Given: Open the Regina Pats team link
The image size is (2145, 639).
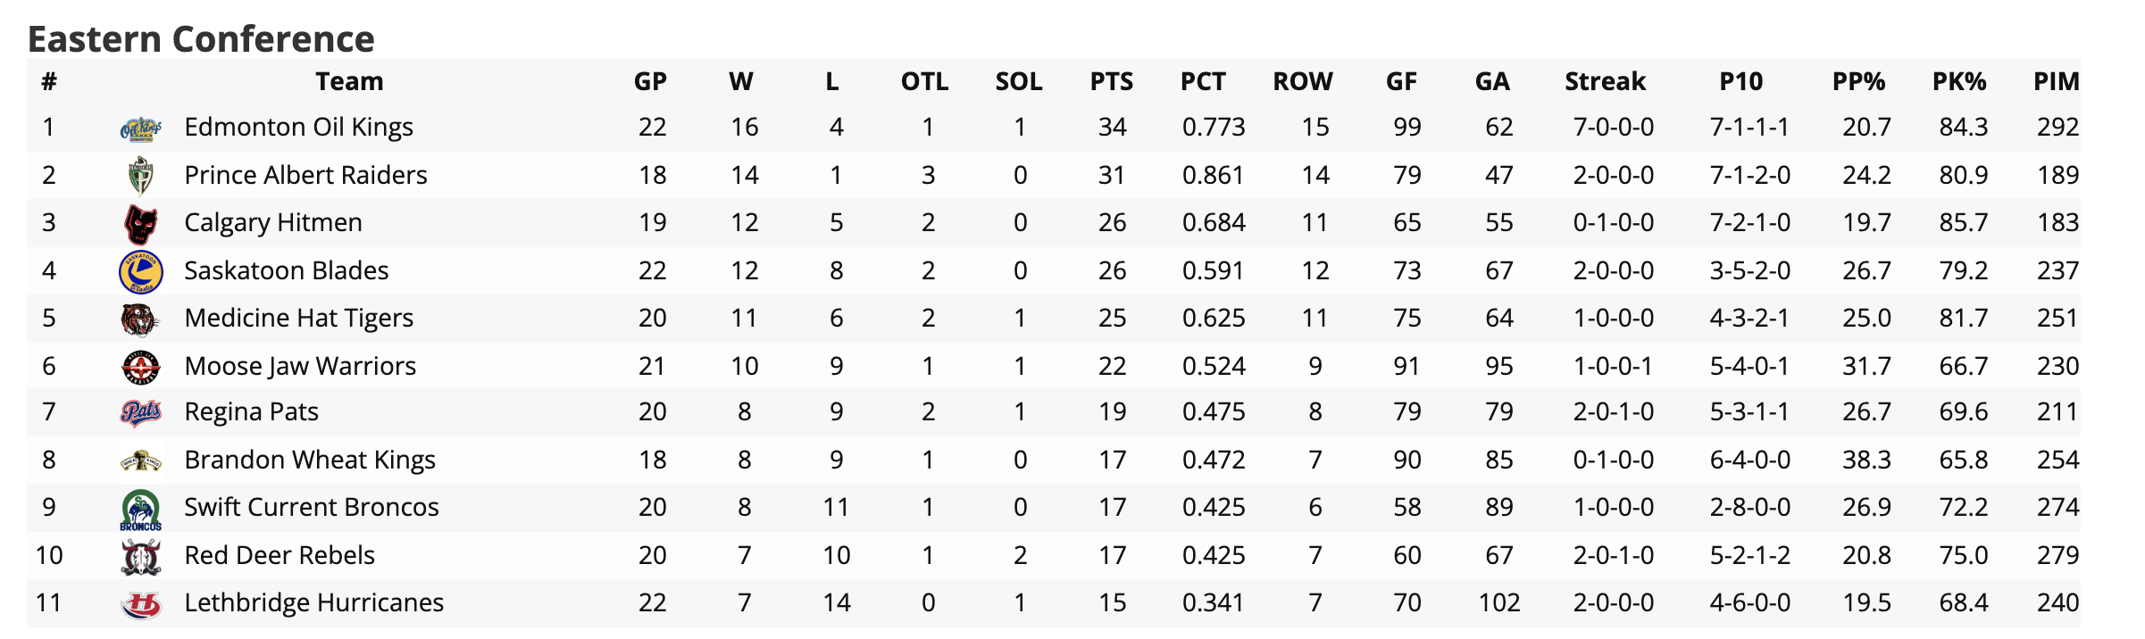Looking at the screenshot, I should tap(251, 412).
